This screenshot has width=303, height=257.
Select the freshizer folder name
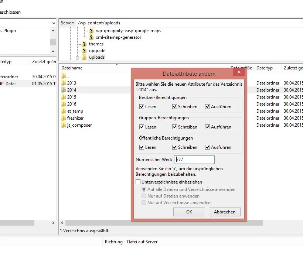pyautogui.click(x=75, y=118)
